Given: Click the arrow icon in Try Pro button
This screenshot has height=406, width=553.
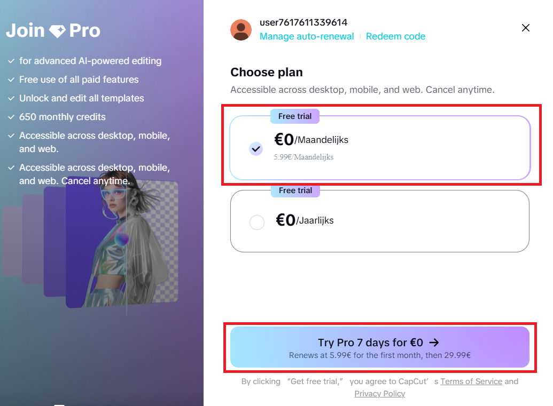Looking at the screenshot, I should click(x=434, y=343).
